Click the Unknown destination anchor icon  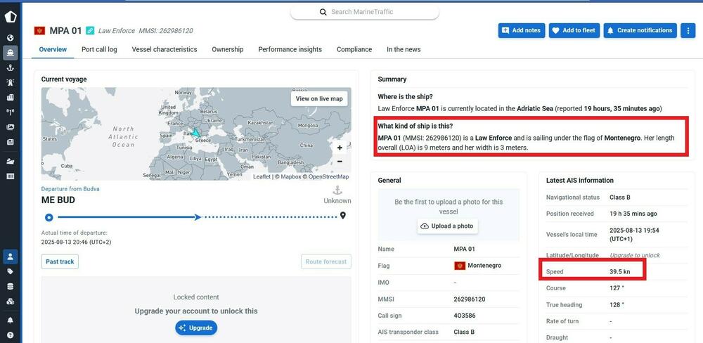(337, 190)
